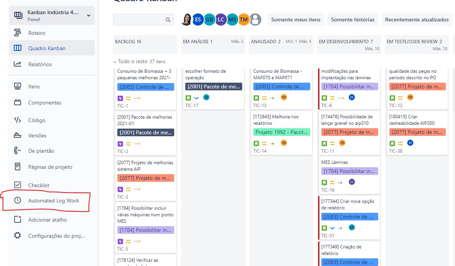Open project settings gear icon
This screenshot has height=266, width=455.
pos(18,235)
